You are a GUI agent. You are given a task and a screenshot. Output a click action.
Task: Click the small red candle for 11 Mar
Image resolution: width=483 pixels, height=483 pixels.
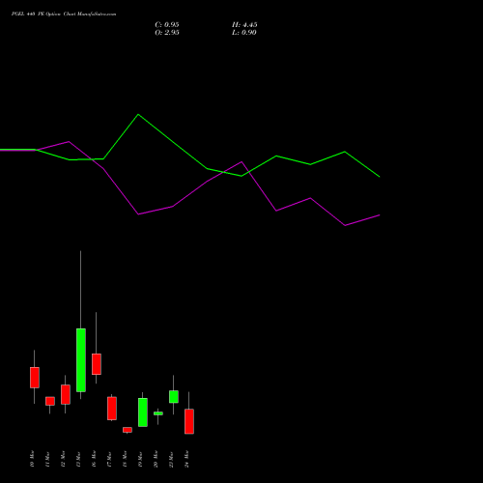50,401
